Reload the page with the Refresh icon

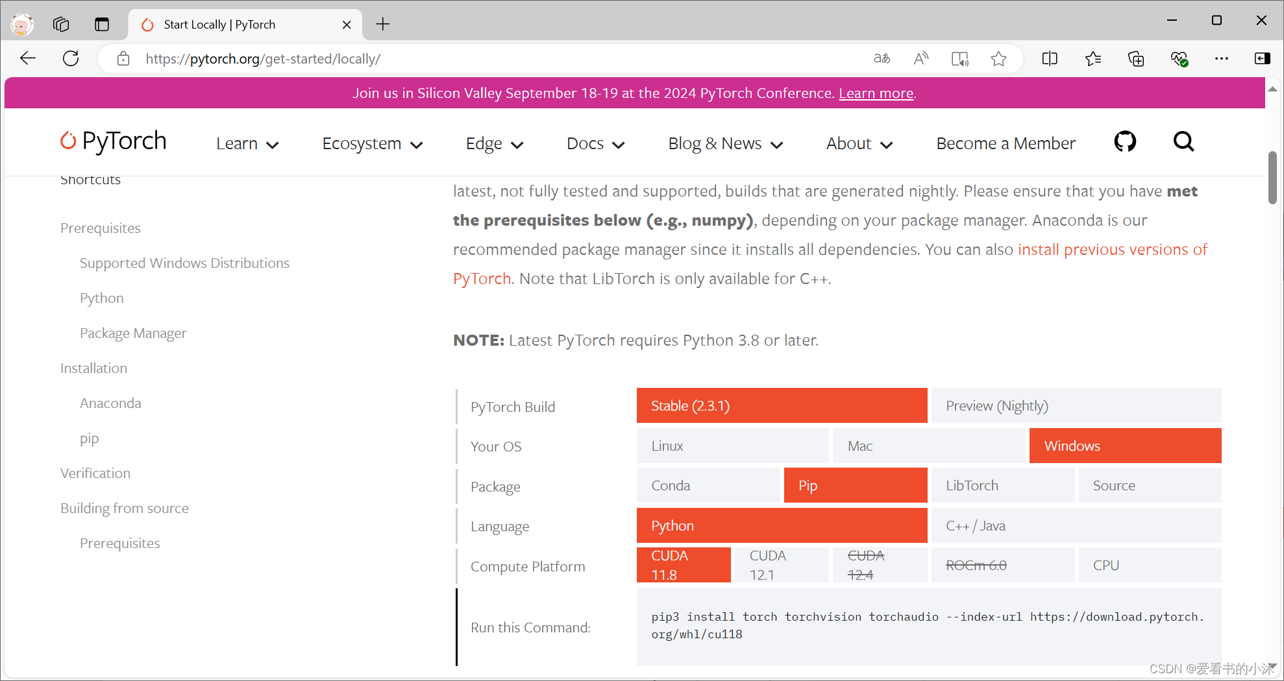tap(71, 58)
